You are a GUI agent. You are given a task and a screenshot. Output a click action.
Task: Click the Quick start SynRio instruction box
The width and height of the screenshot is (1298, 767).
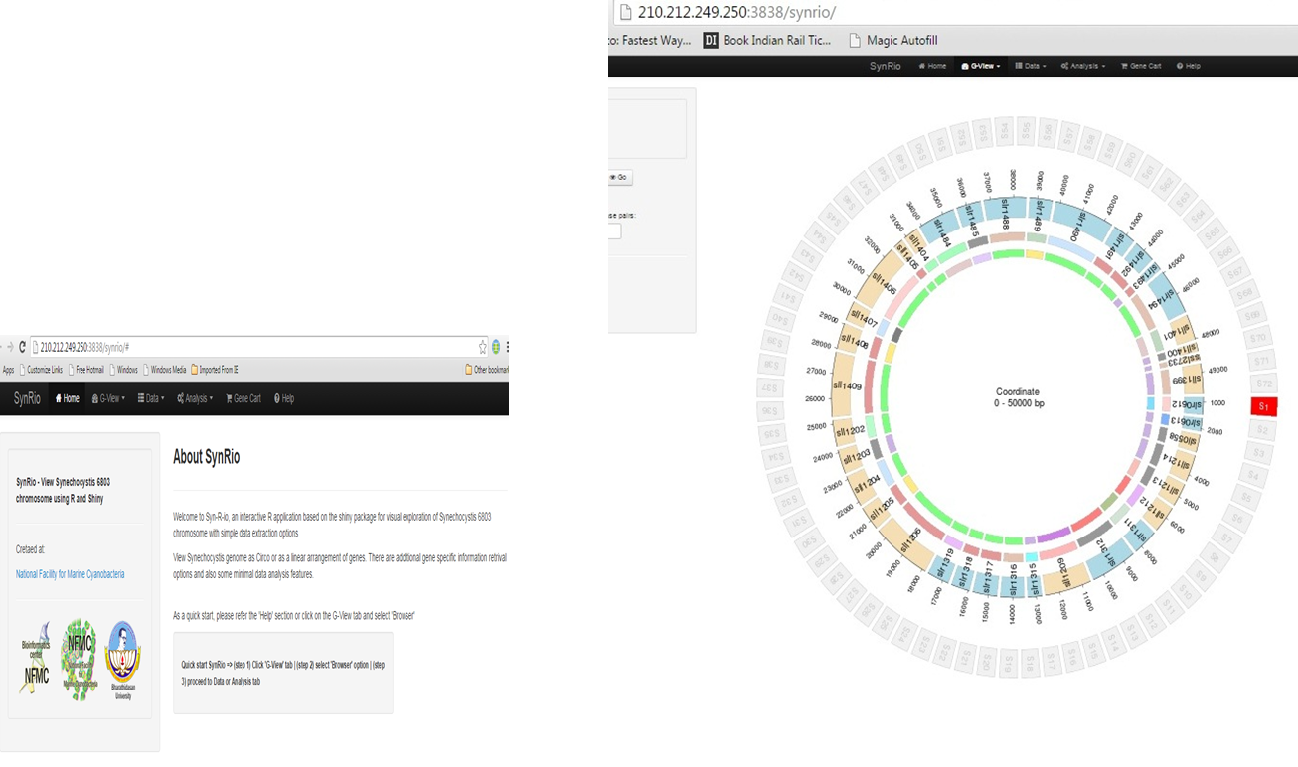tap(283, 673)
